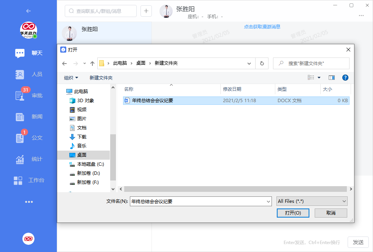Click the 点击获取漫游消息 link
The height and width of the screenshot is (252, 373).
pyautogui.click(x=262, y=26)
